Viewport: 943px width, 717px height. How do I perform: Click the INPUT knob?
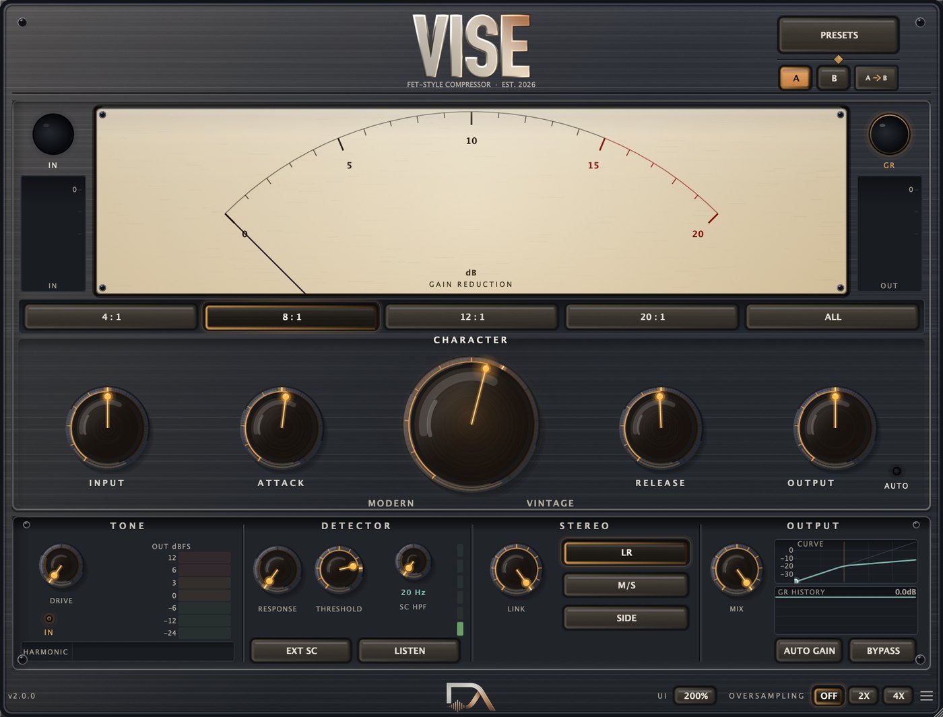coord(107,428)
